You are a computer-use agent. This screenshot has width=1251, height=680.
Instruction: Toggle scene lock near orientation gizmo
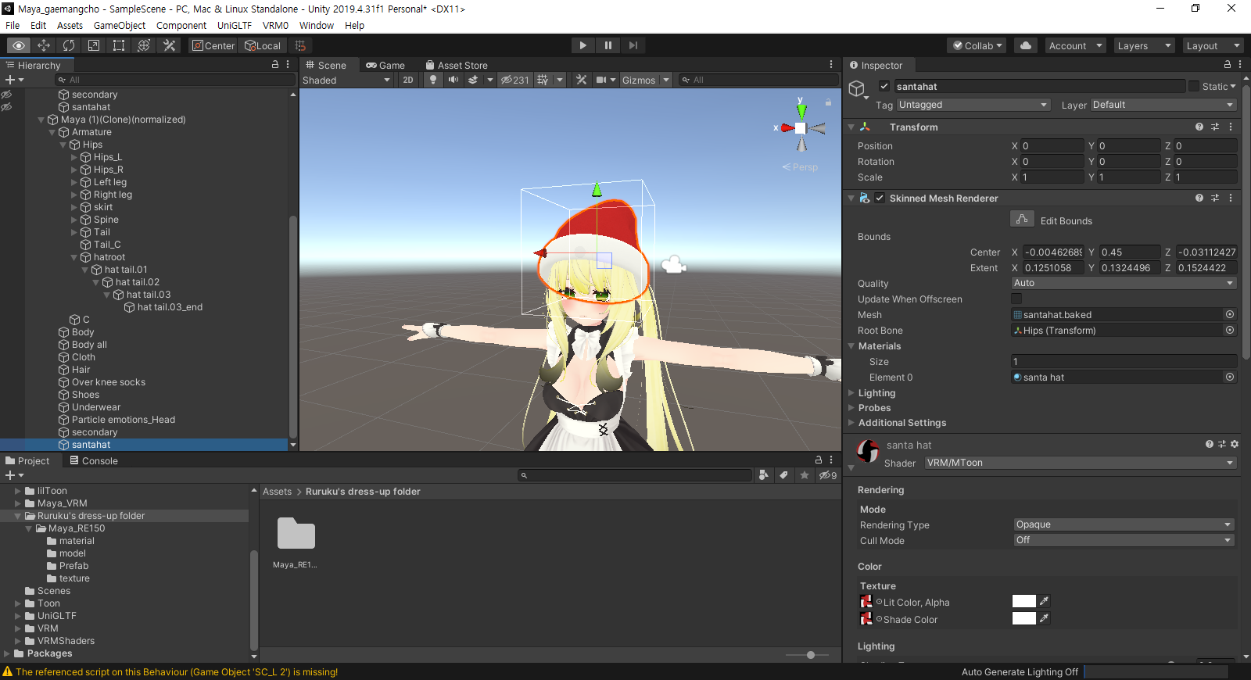pyautogui.click(x=828, y=102)
